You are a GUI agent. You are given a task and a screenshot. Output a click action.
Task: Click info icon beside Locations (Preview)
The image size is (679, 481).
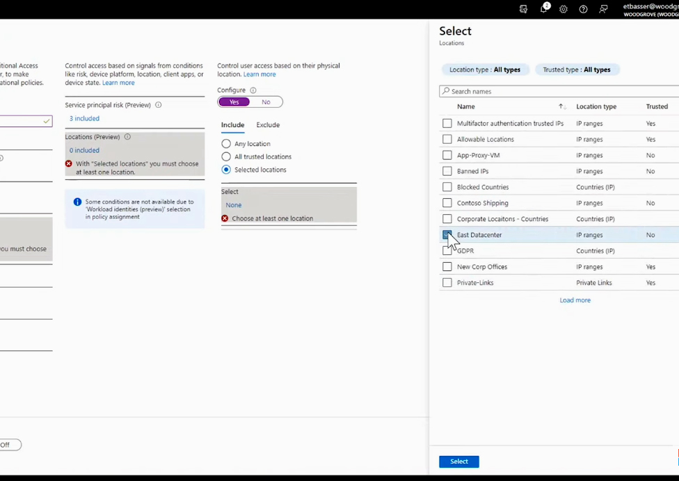(127, 137)
